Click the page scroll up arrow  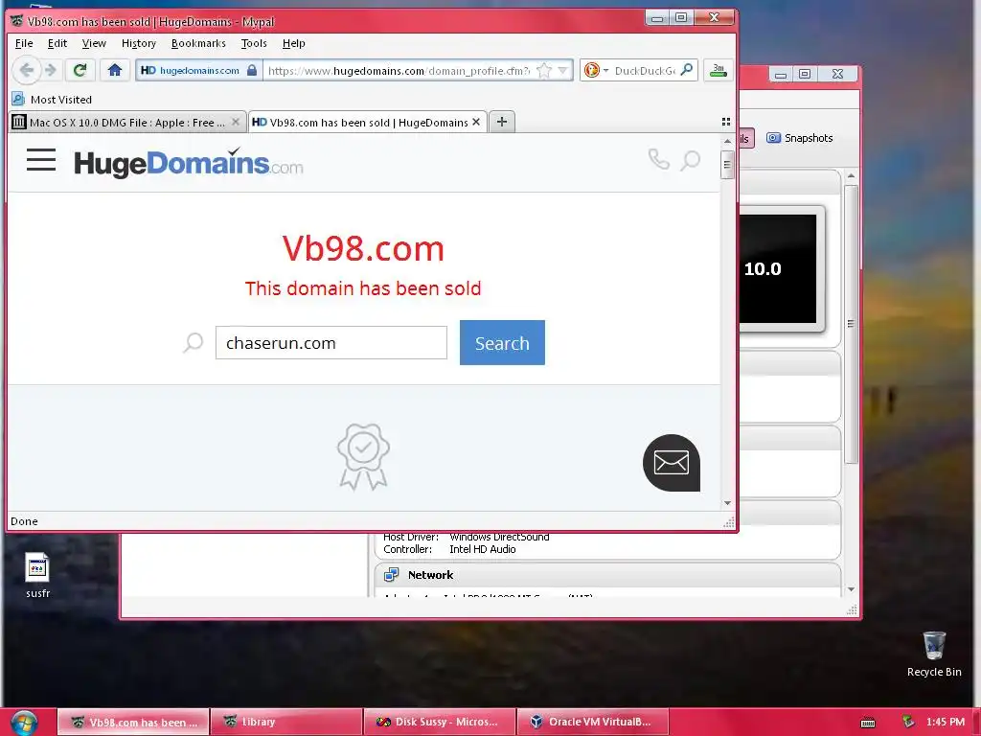(x=727, y=142)
